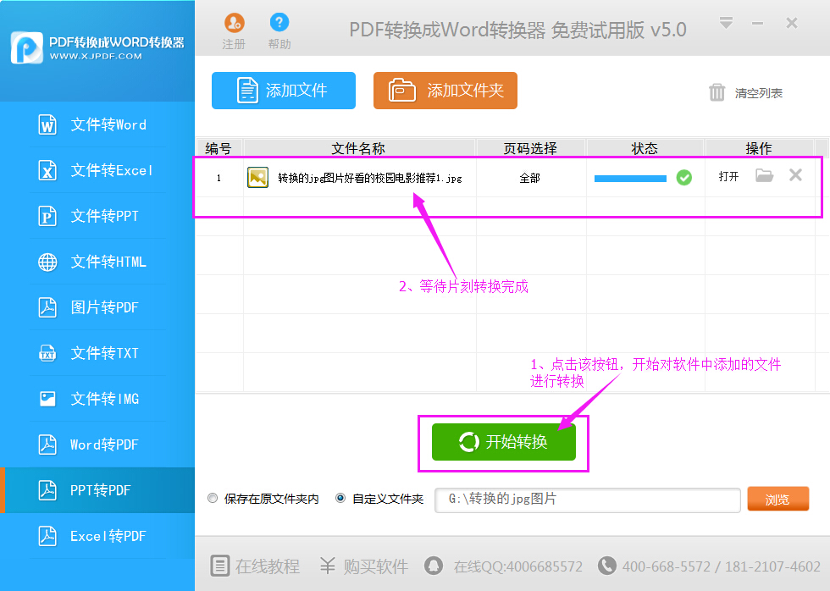Minimize the converter window
830x591 pixels.
click(x=757, y=23)
